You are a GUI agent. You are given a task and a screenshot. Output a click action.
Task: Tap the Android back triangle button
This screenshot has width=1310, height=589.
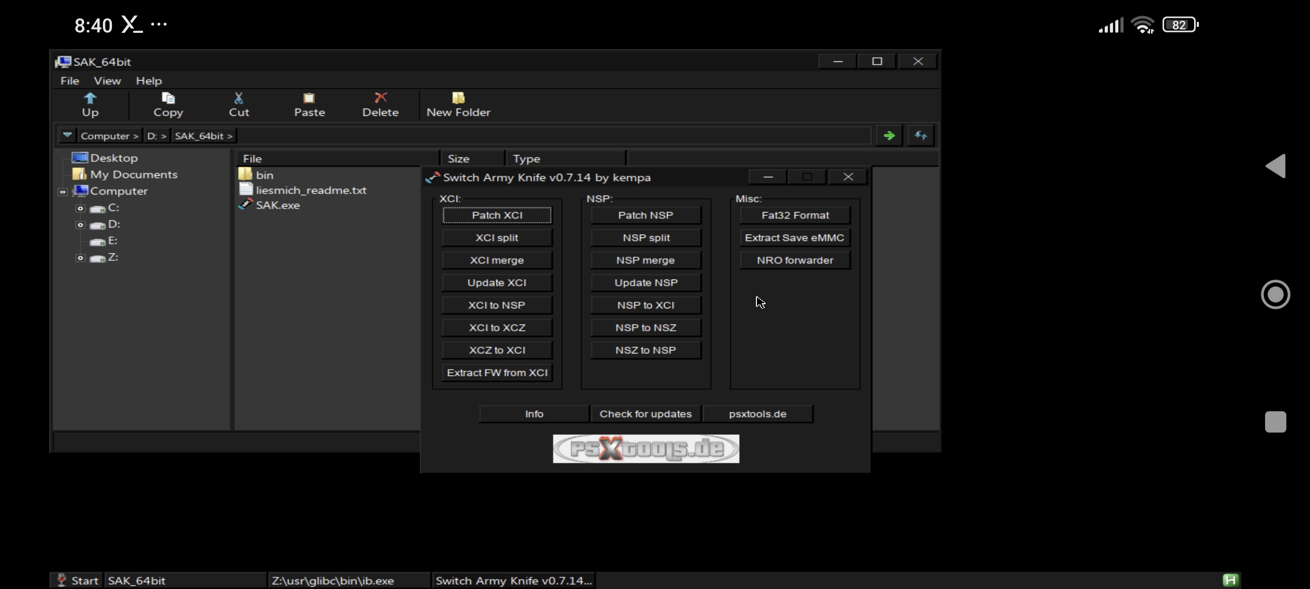1275,166
